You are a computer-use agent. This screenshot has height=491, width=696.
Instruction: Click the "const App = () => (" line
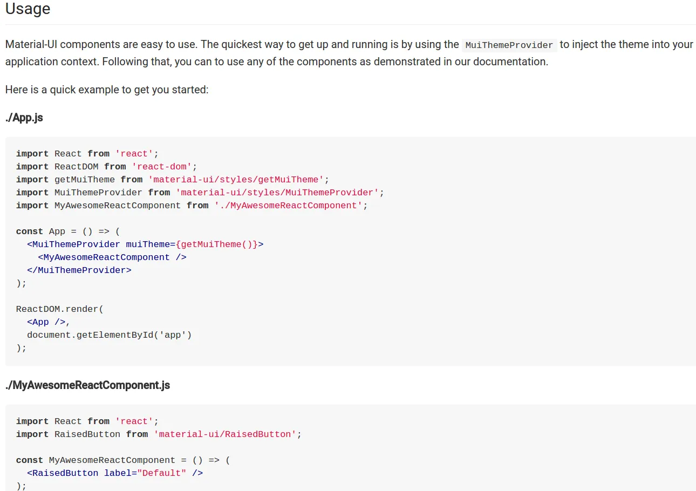click(x=68, y=231)
